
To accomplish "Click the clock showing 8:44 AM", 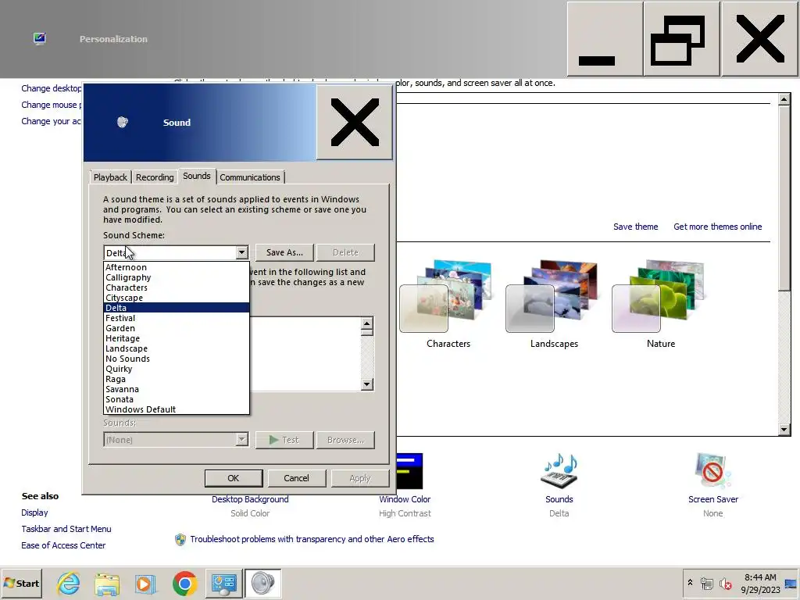I will (760, 583).
